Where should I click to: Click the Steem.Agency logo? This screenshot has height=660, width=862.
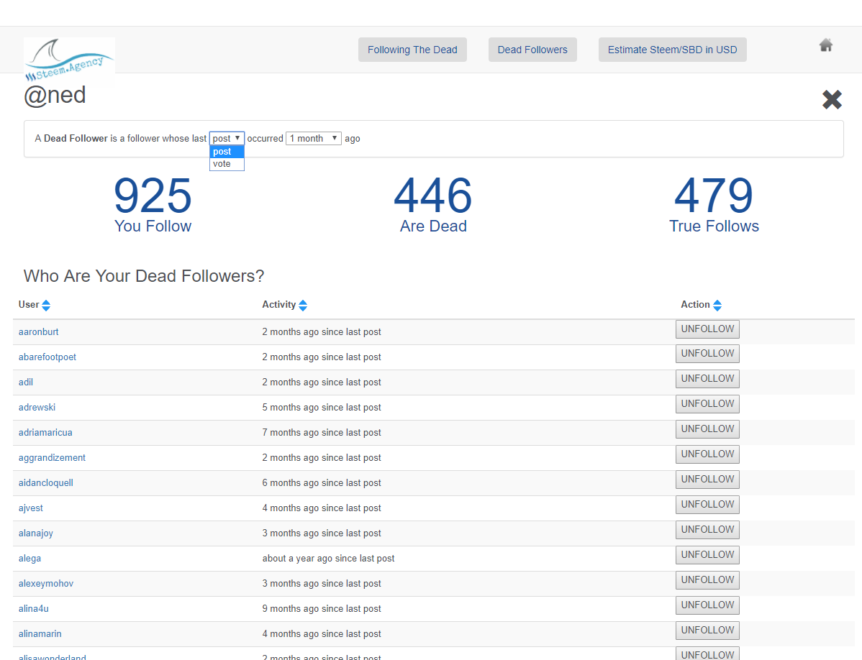tap(69, 60)
